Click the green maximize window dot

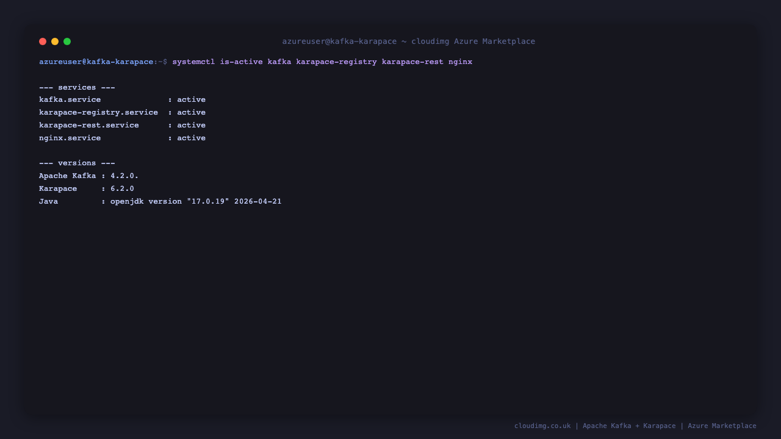click(67, 41)
